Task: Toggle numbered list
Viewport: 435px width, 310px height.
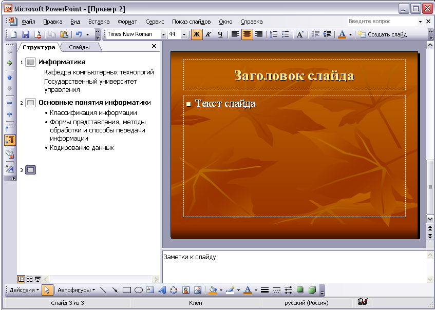Action: [x=274, y=34]
